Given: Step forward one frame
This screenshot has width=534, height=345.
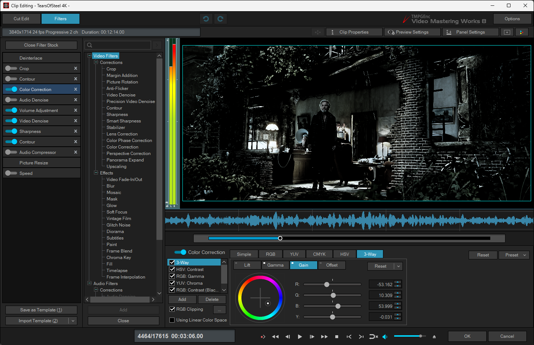Looking at the screenshot, I should pyautogui.click(x=312, y=336).
